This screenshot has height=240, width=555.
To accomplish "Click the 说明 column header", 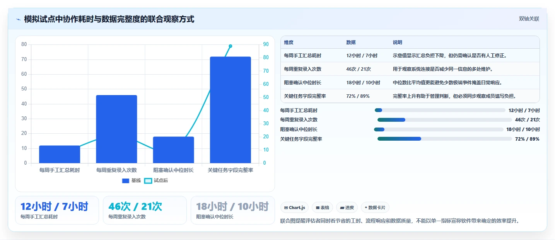I will pos(397,43).
